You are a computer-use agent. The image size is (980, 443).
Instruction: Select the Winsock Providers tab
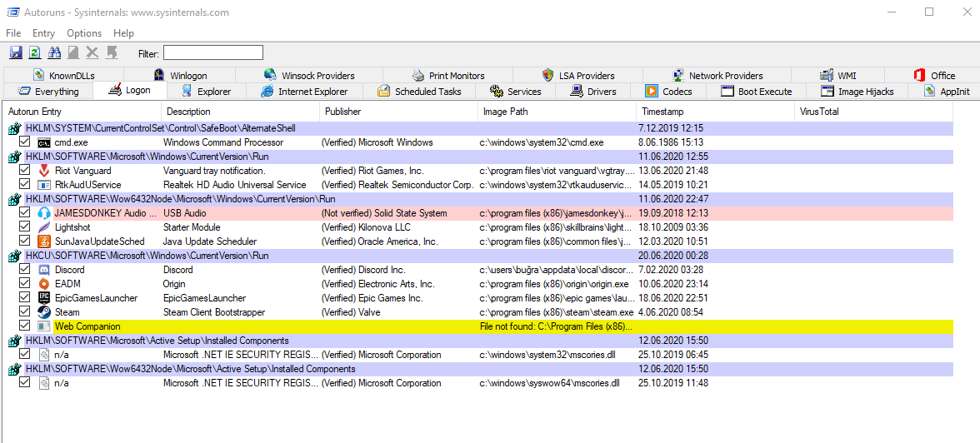click(x=309, y=76)
